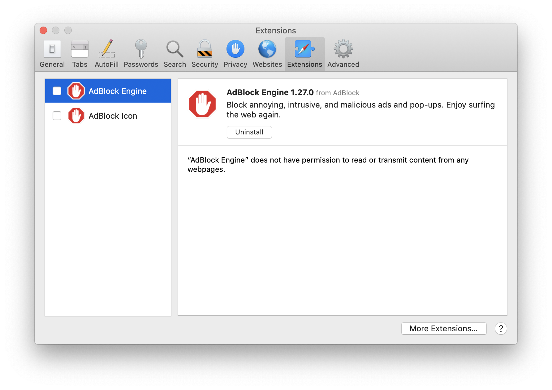Open Websites with the globe icon
The width and height of the screenshot is (552, 390).
(267, 49)
